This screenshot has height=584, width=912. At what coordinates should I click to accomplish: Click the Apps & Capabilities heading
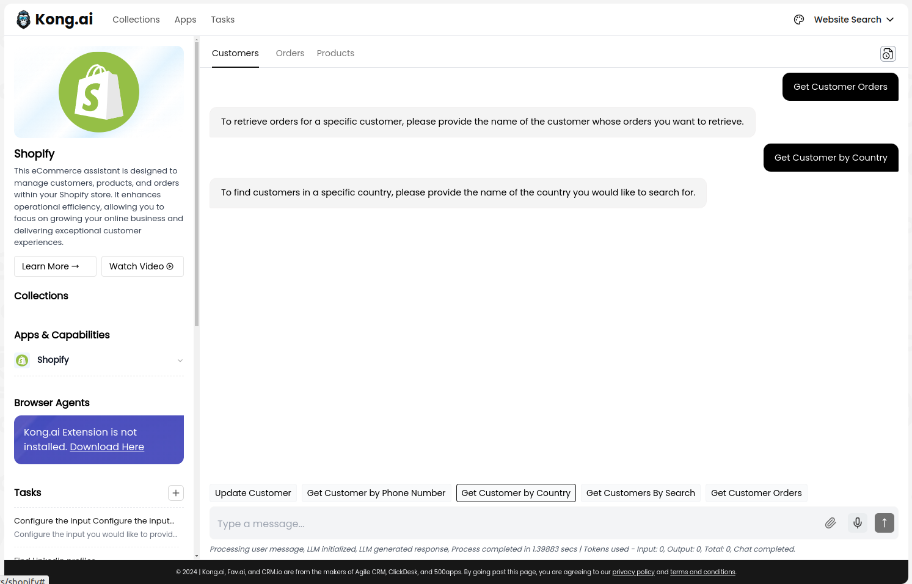(62, 335)
